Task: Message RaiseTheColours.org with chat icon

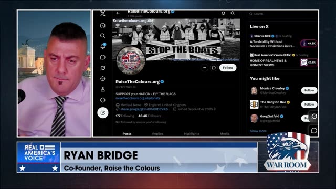Action: click(x=214, y=68)
